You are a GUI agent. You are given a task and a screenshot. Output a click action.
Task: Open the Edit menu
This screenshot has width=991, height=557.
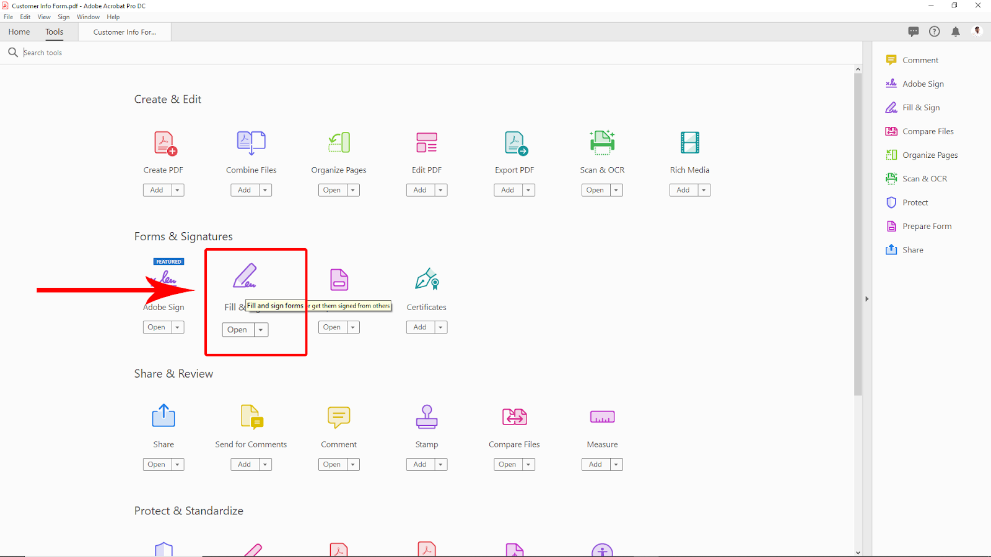pos(25,17)
